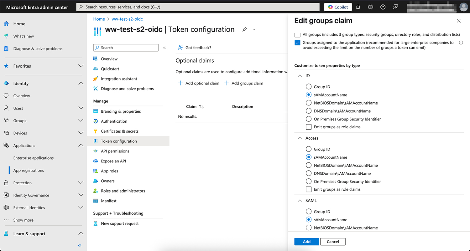The height and width of the screenshot is (251, 470).
Task: Enable Emit groups as role claims under Access
Action: click(309, 189)
